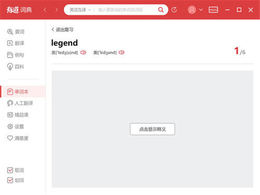Viewport: 260px width, 195px height.
Task: Click the word legend heading
Action: (64, 43)
